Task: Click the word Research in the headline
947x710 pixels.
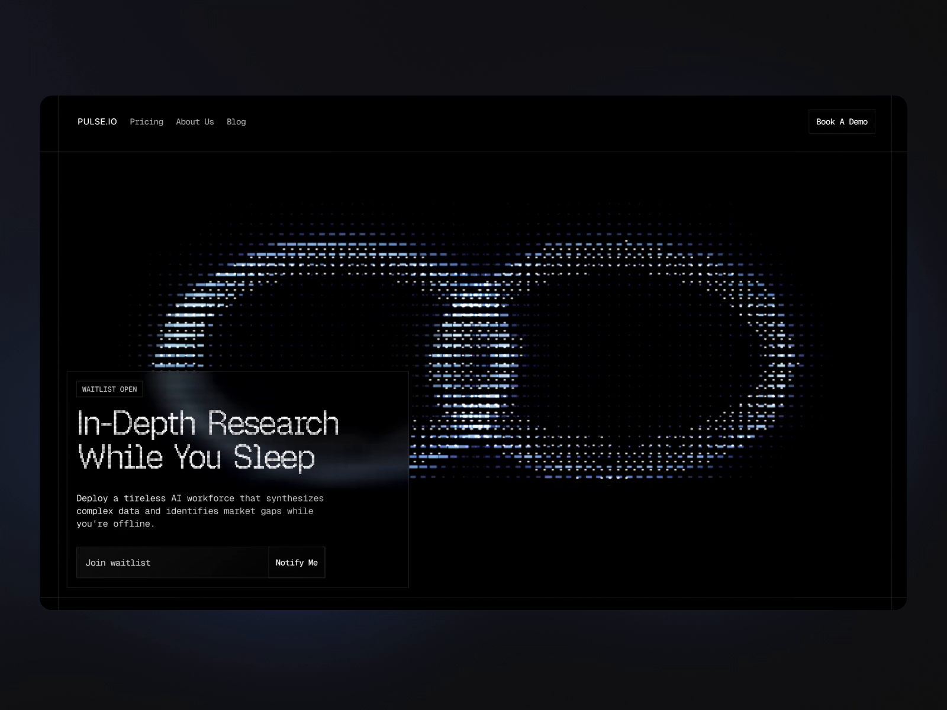Action: click(273, 424)
